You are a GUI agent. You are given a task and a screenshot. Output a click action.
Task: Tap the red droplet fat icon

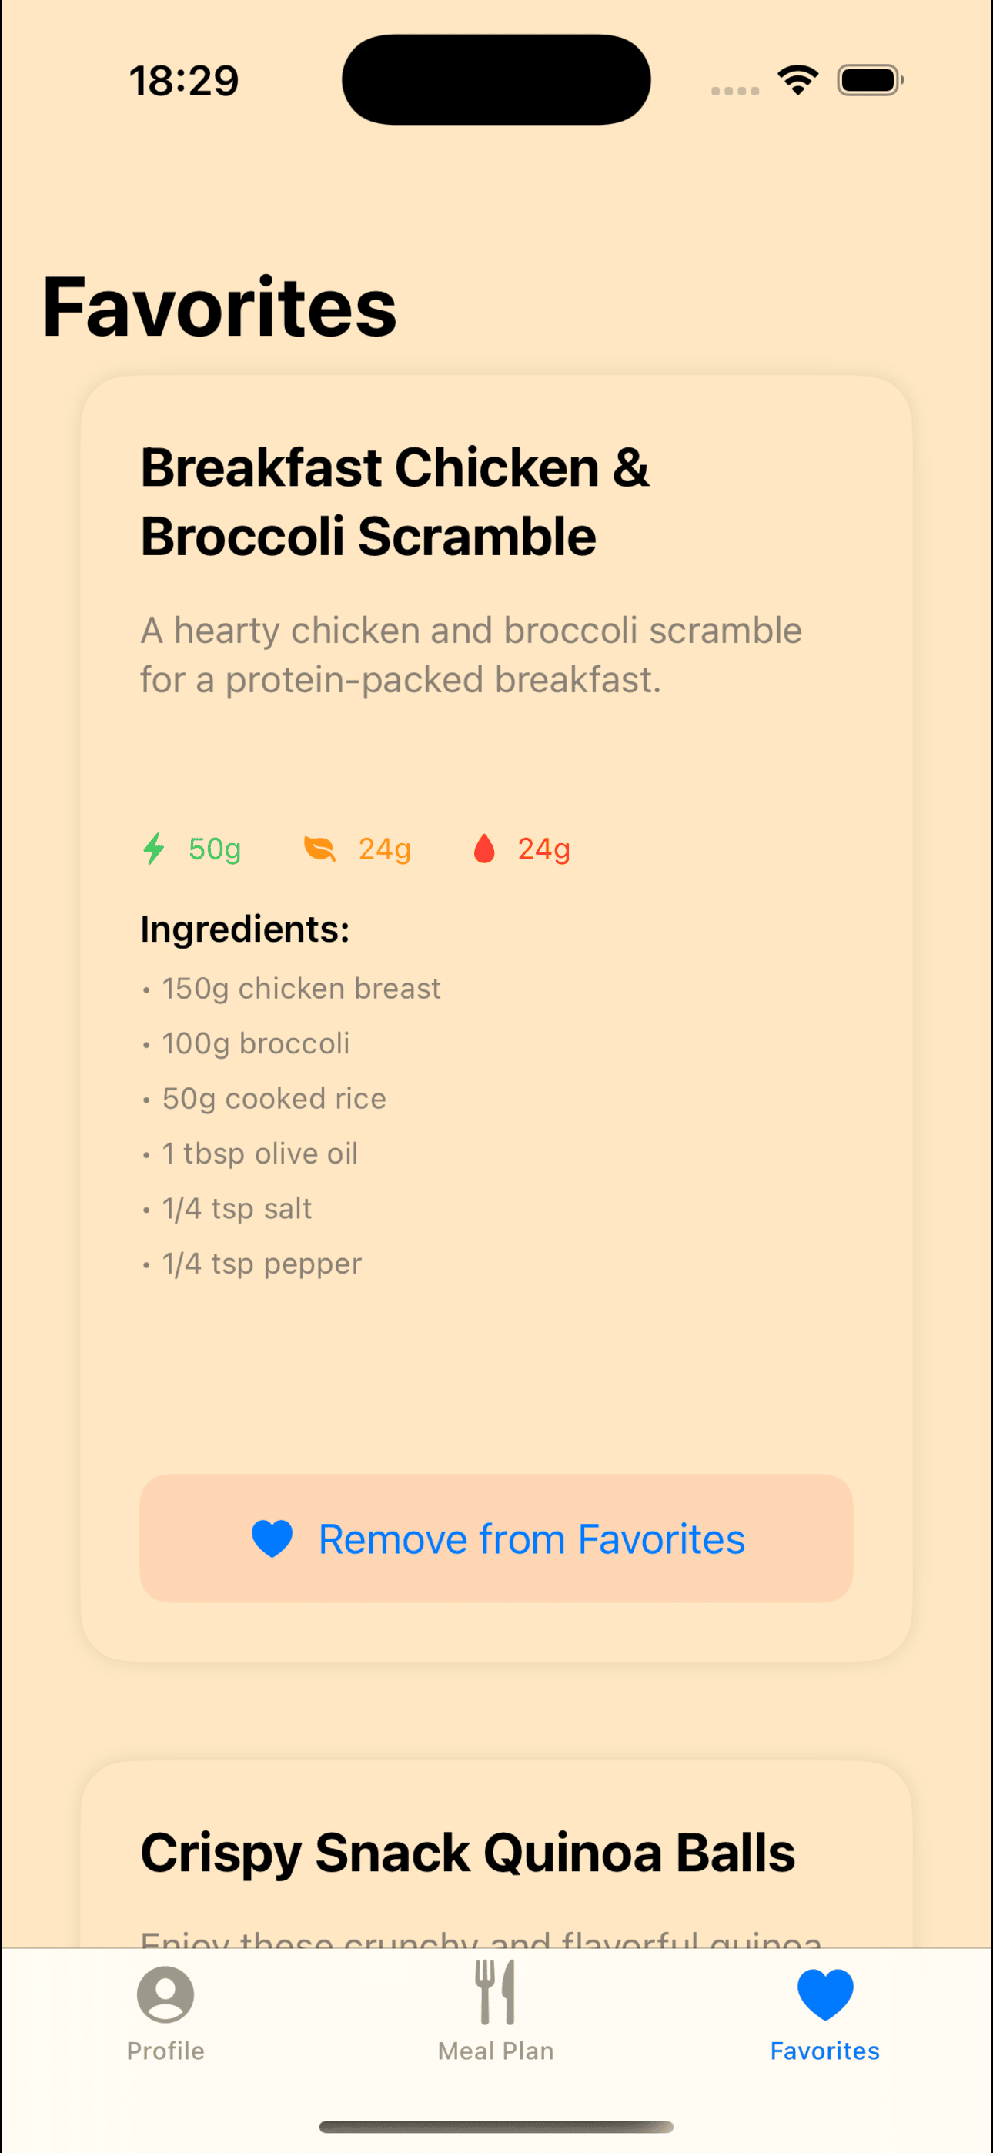coord(484,849)
